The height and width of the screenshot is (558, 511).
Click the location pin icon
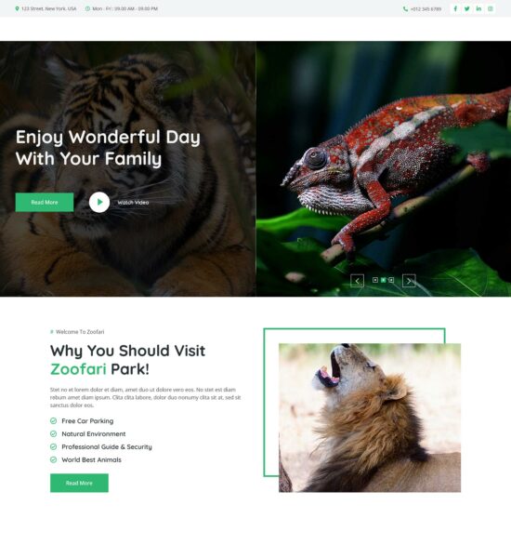coord(17,8)
